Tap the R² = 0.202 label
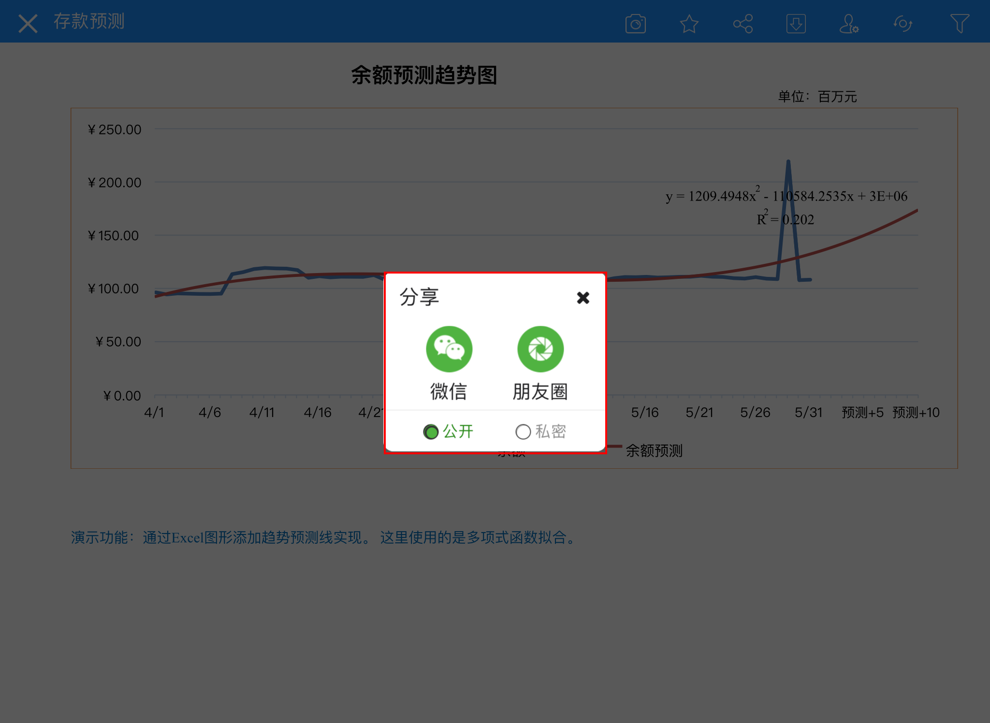This screenshot has width=990, height=723. click(785, 218)
